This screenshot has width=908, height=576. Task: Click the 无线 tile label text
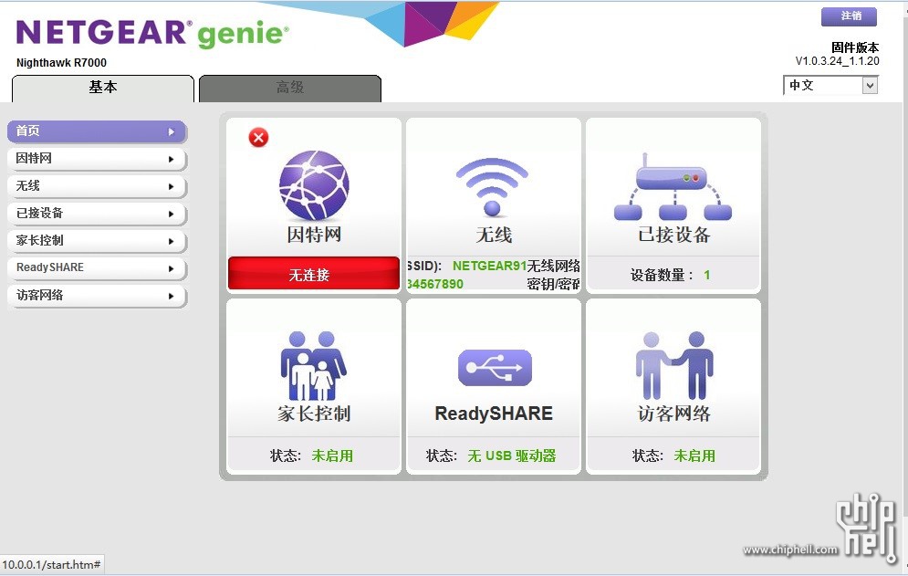[494, 235]
